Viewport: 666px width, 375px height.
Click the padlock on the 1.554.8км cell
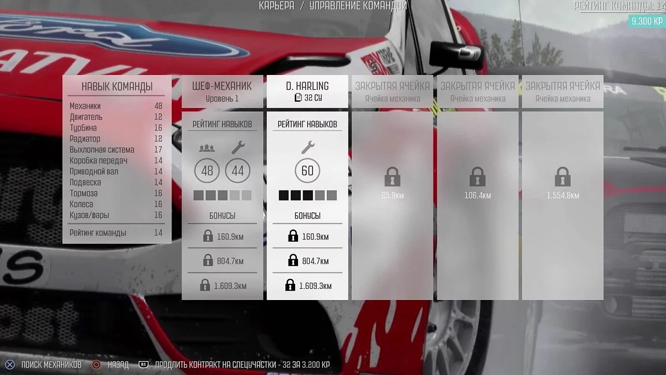pos(562,178)
